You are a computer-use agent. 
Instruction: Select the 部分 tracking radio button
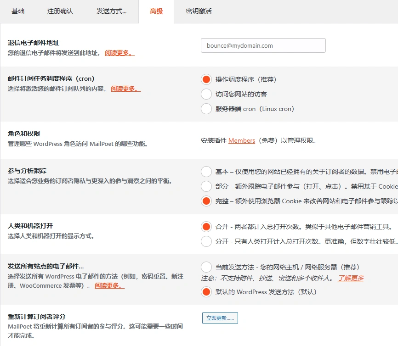click(206, 186)
